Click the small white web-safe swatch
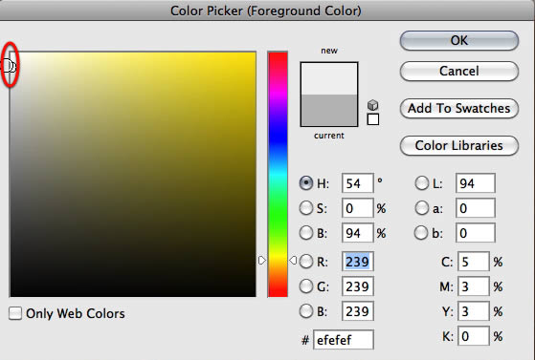 click(x=373, y=119)
